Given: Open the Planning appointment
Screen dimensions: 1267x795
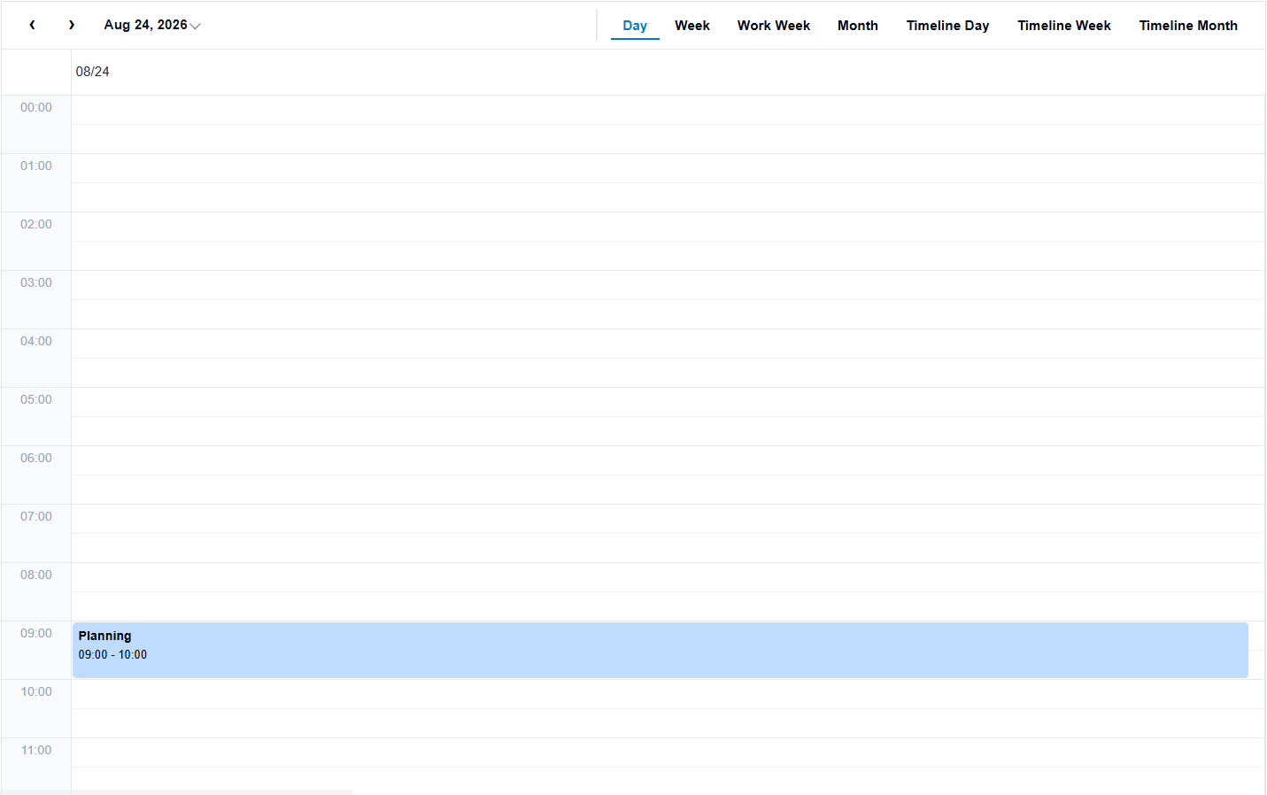Looking at the screenshot, I should (x=661, y=650).
